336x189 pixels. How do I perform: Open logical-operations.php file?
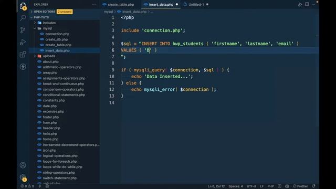click(60, 156)
